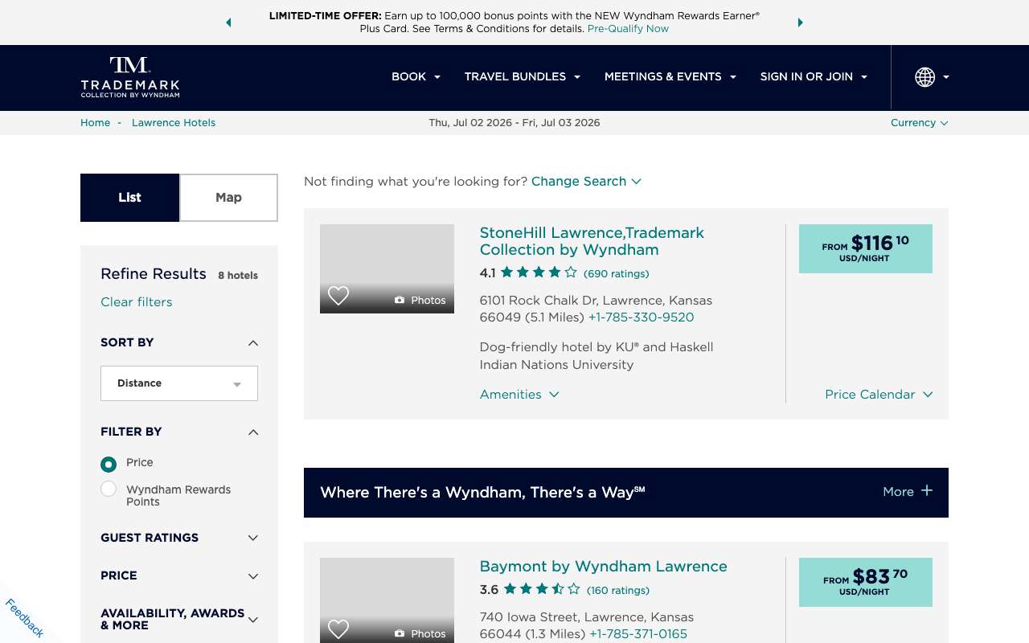Favorite Baymont by Wyndham with heart icon
This screenshot has width=1029, height=643.
click(x=338, y=629)
